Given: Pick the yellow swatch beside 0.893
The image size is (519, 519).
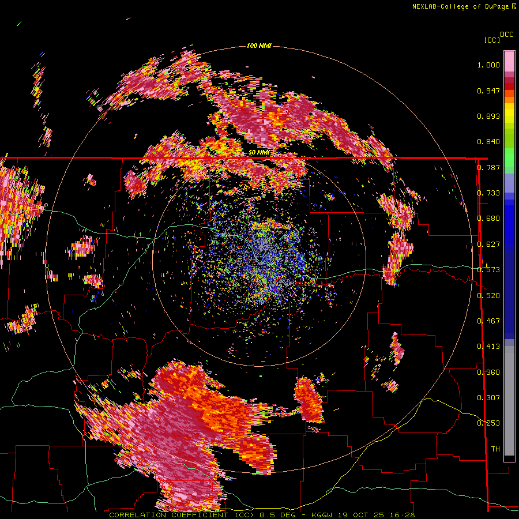Looking at the screenshot, I should (x=509, y=116).
